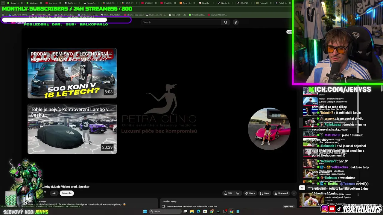
Task: Switch to the Fortuna browser tab
Action: click(264, 3)
